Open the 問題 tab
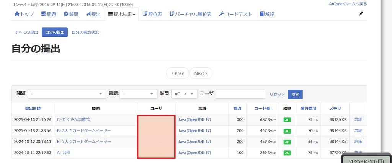The width and height of the screenshot is (392, 163). click(x=49, y=14)
